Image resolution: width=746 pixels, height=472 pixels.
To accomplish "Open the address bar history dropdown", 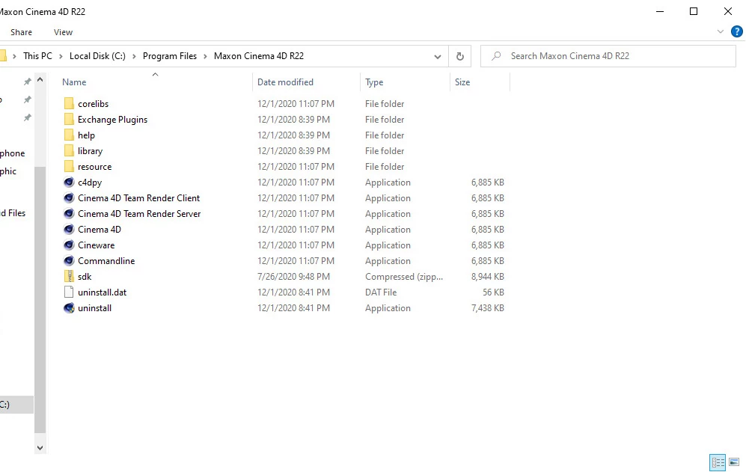I will point(437,57).
